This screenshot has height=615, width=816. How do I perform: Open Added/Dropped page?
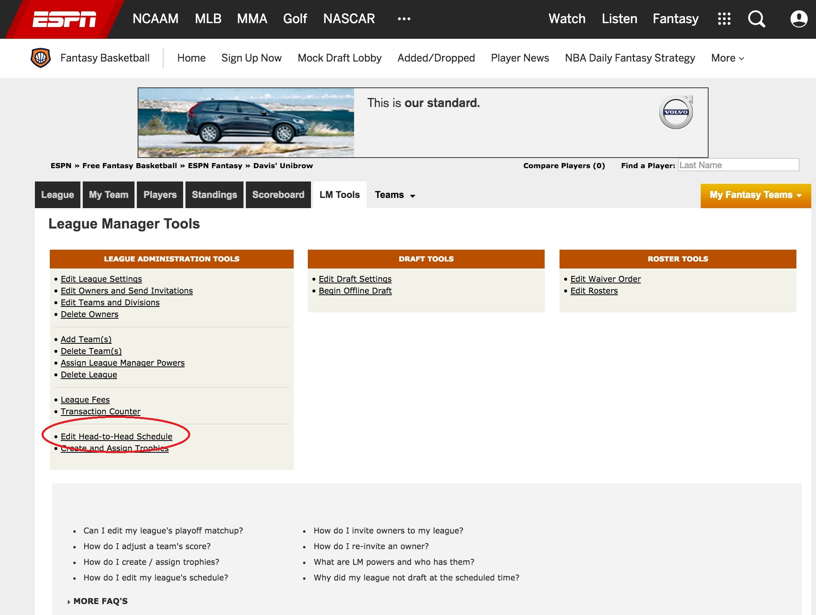click(436, 58)
